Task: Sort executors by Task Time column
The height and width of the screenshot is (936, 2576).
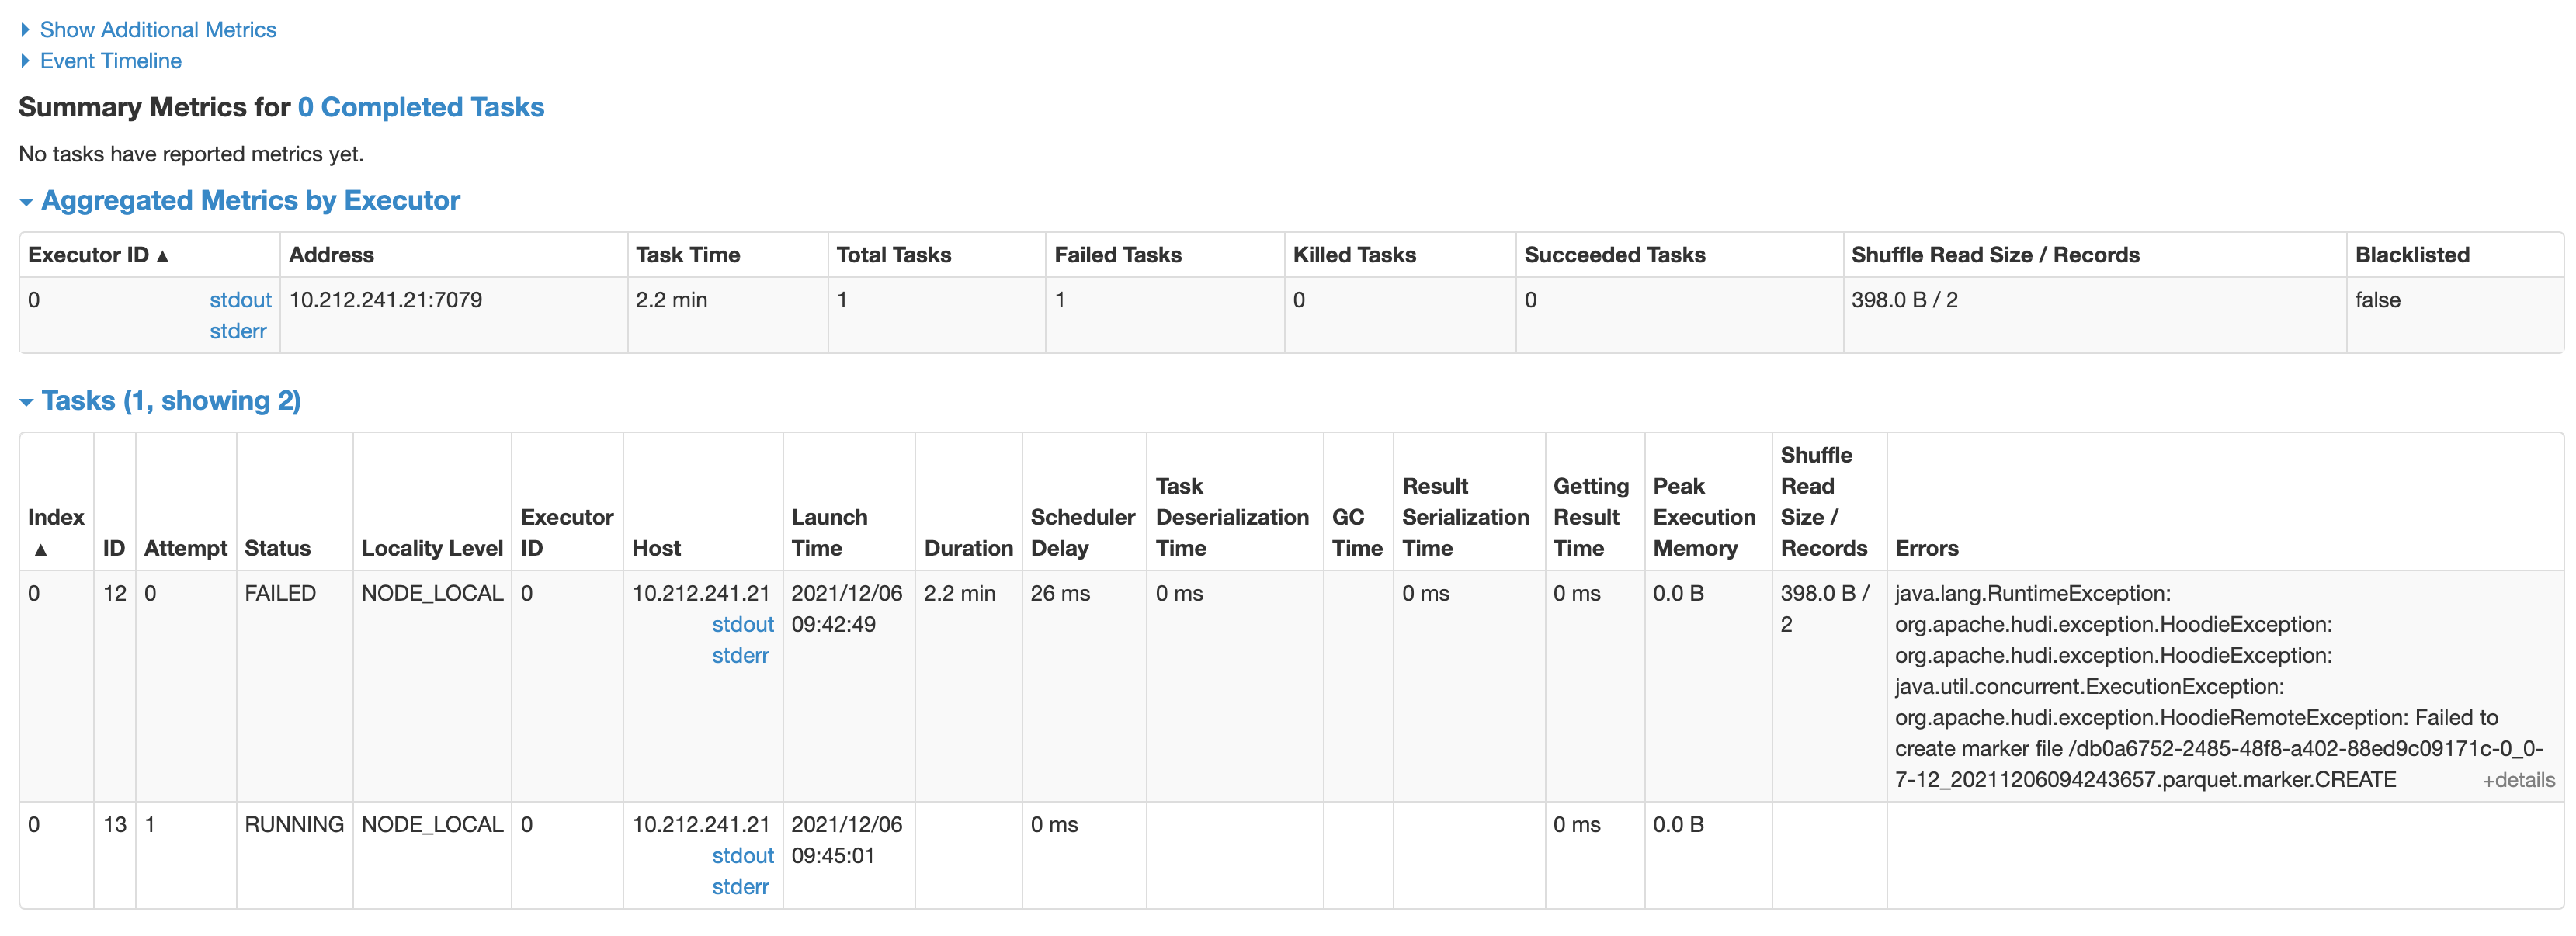Action: click(687, 255)
